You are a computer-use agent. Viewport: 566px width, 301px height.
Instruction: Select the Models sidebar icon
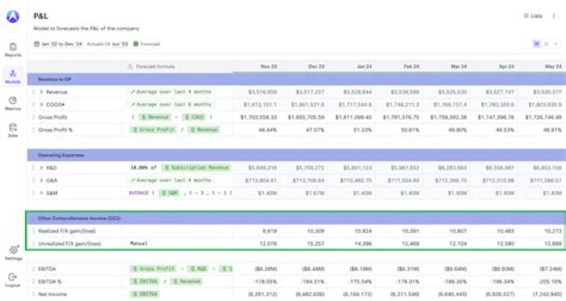pos(13,76)
